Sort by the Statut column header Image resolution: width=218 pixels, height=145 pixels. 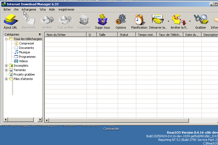tap(127, 35)
